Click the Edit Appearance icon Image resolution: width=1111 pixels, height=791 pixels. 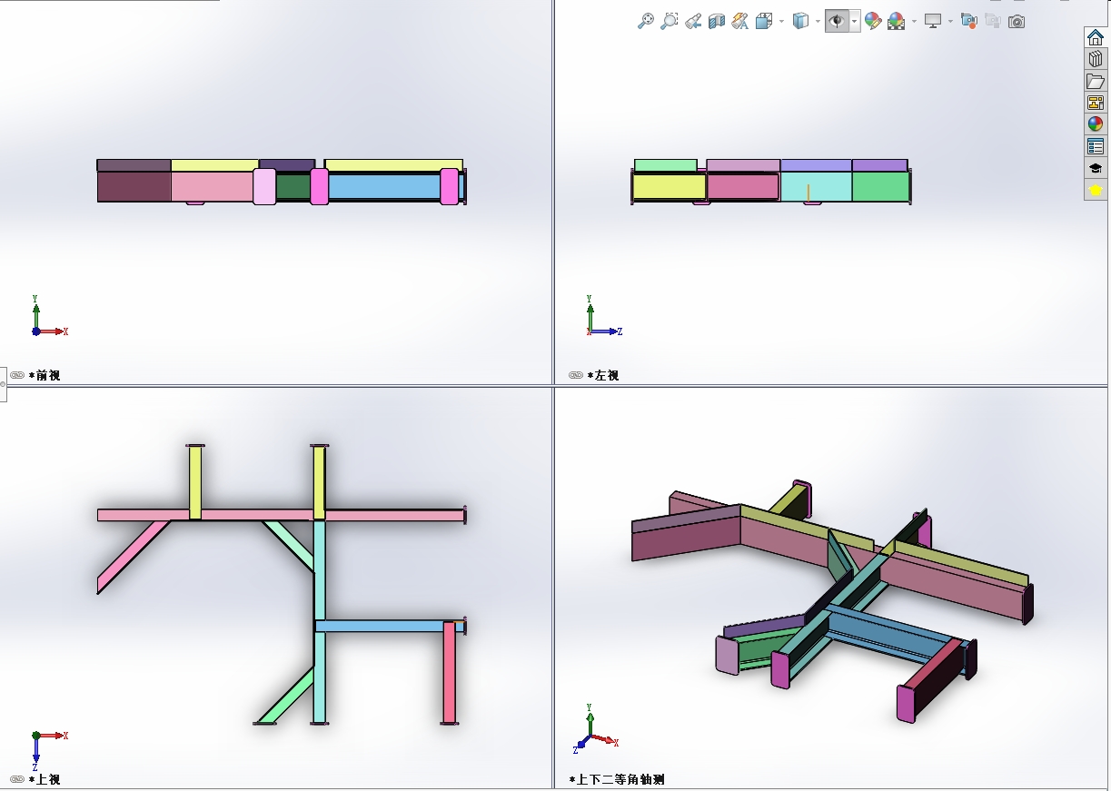tap(873, 21)
